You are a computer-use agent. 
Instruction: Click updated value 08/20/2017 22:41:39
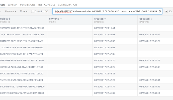pos(150,86)
